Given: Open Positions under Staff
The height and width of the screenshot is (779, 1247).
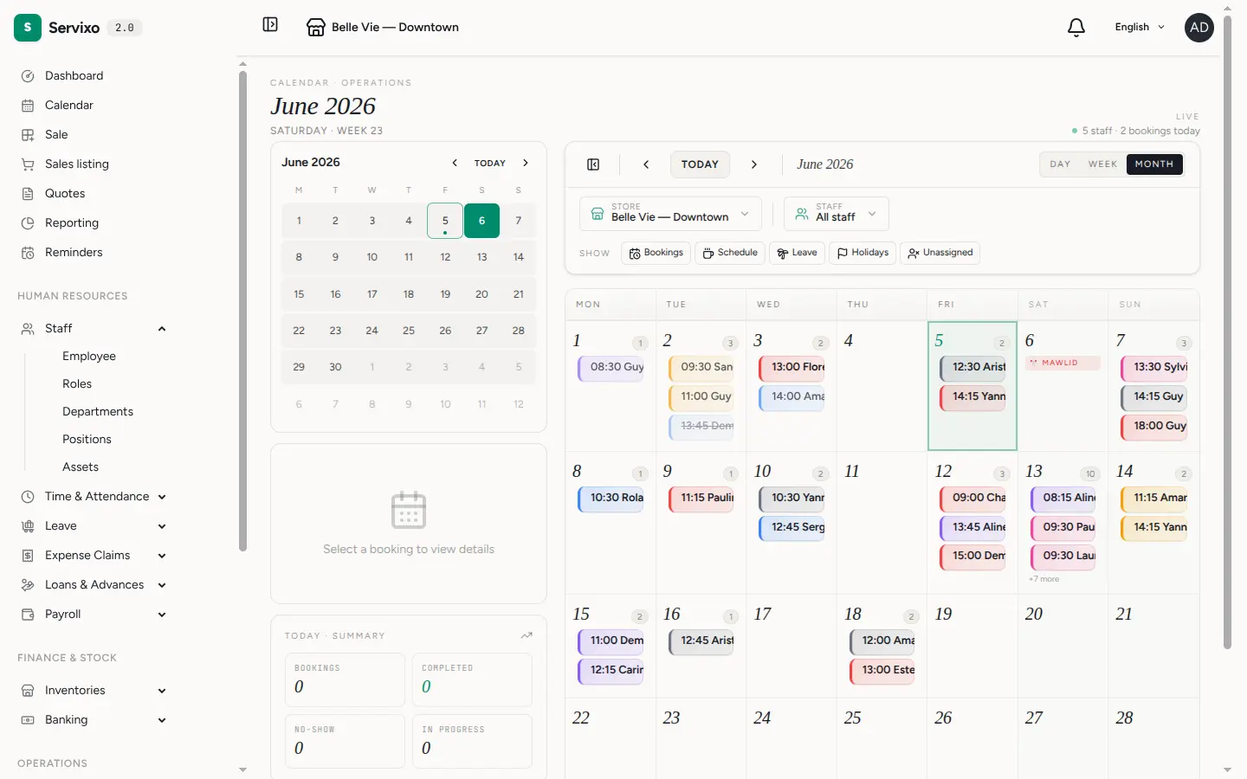Looking at the screenshot, I should [87, 440].
